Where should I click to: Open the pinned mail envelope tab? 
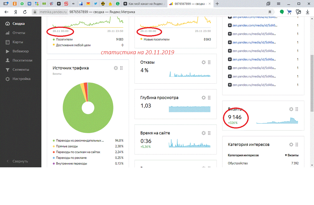coord(88,4)
